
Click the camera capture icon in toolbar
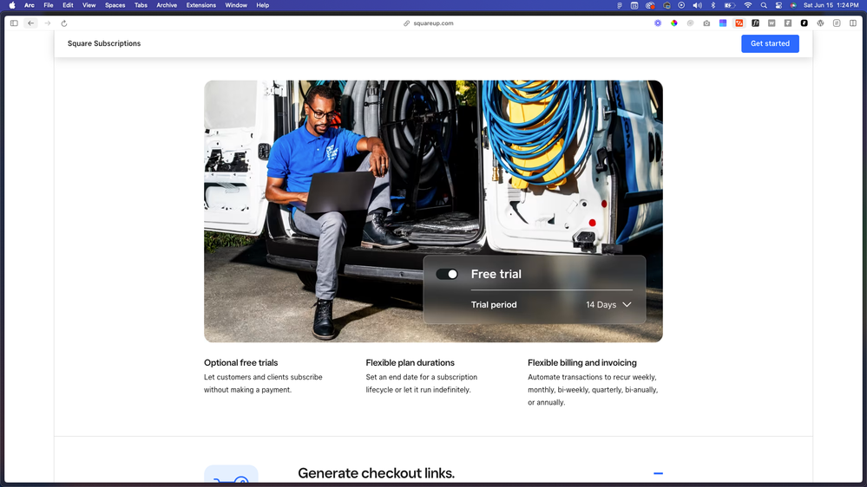[706, 23]
